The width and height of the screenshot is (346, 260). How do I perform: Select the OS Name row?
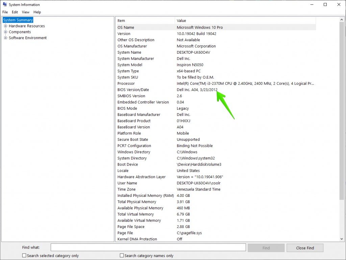point(216,27)
